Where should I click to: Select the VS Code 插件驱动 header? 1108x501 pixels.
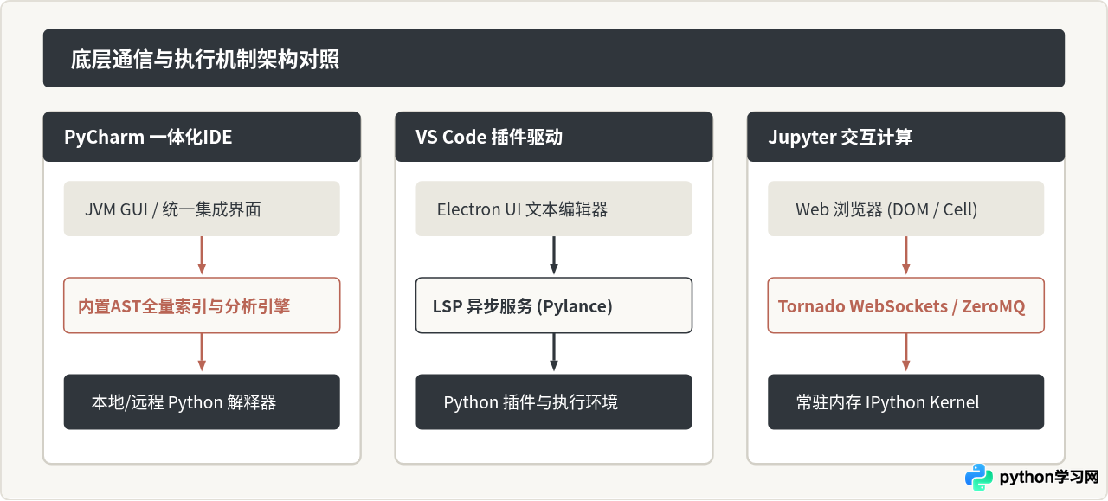[554, 137]
